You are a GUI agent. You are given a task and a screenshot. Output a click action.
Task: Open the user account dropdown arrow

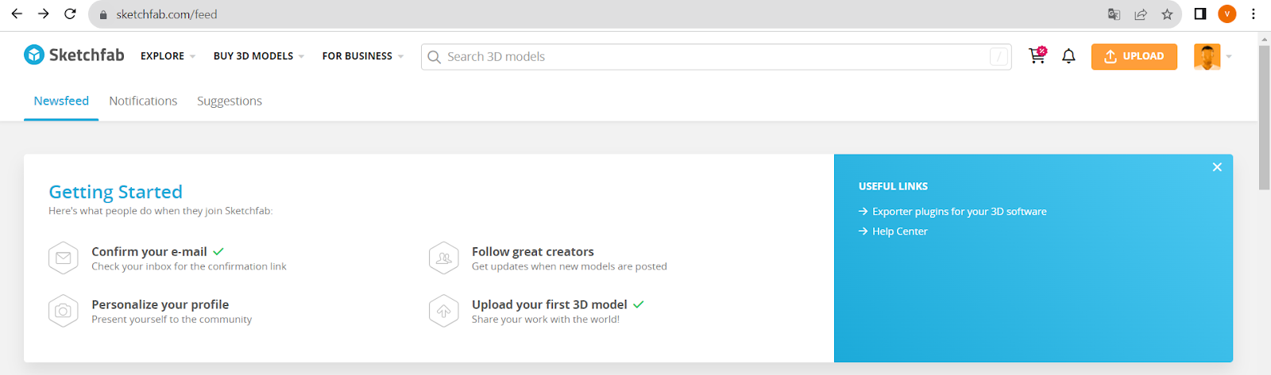pyautogui.click(x=1229, y=56)
